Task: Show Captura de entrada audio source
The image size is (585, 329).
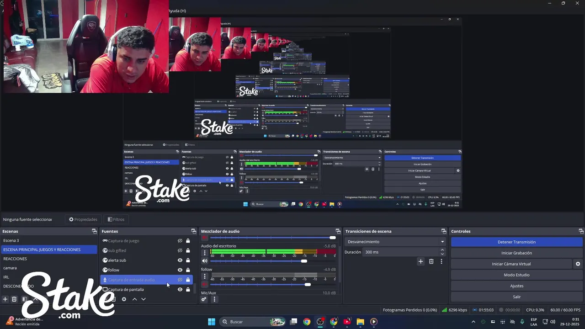Action: coord(180,280)
